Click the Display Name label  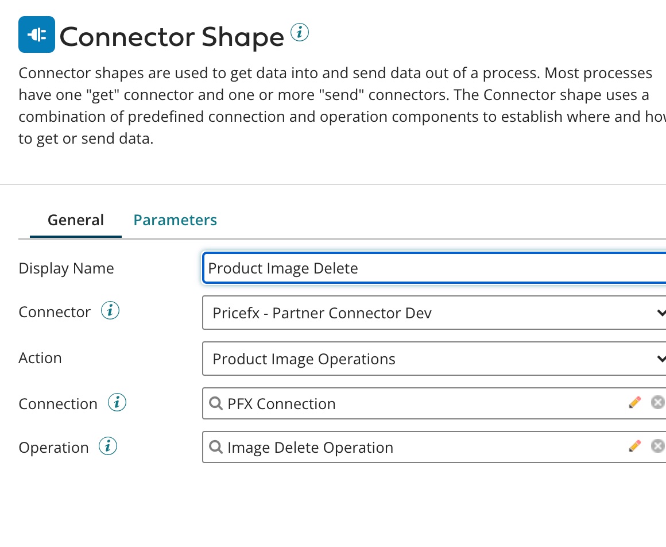tap(66, 268)
